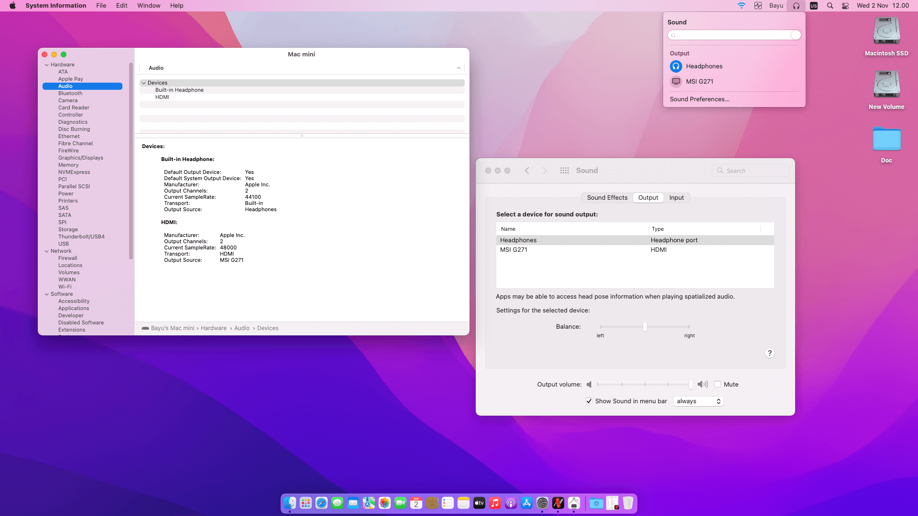This screenshot has height=516, width=918.
Task: Select Bluetooth in the Hardware sidebar
Action: click(70, 94)
